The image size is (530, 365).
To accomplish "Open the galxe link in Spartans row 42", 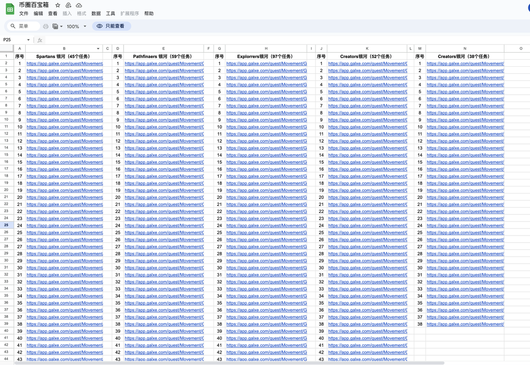I will pos(64,353).
